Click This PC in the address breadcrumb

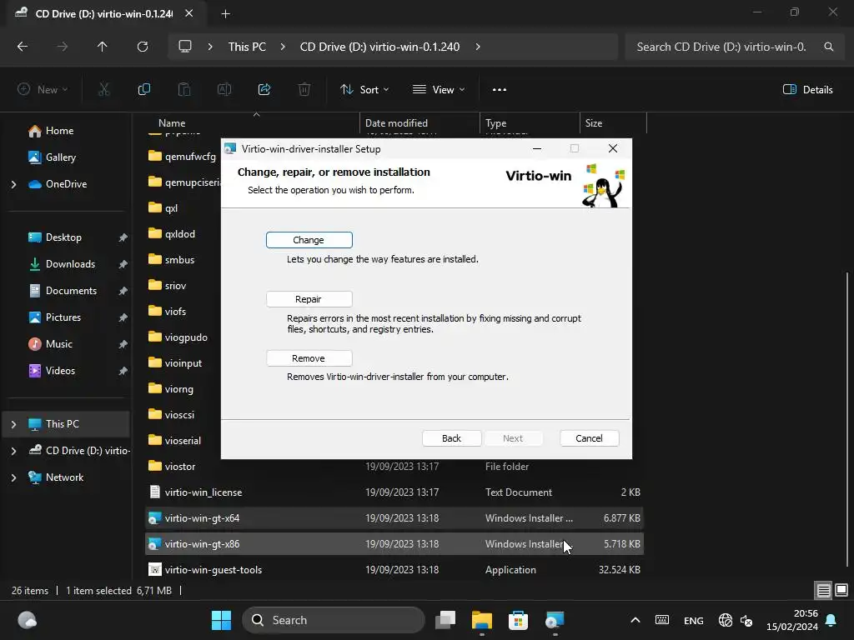[x=247, y=47]
